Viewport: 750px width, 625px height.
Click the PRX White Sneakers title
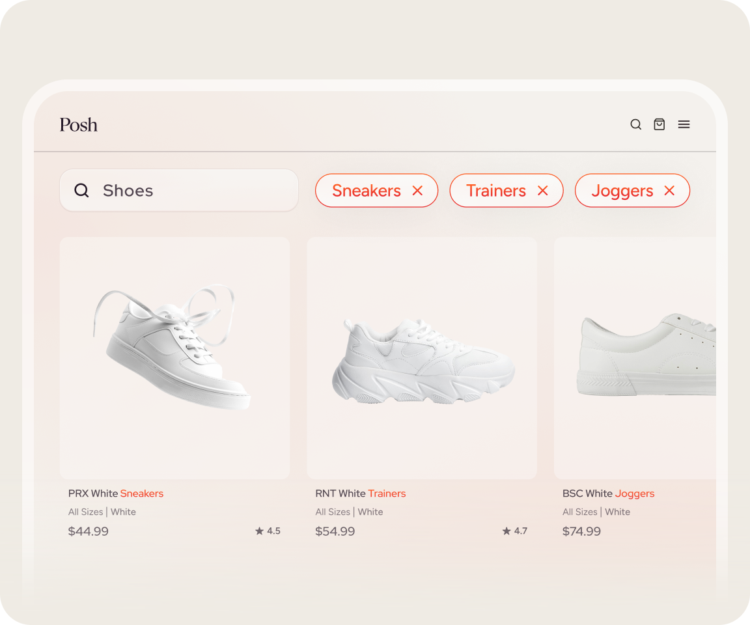click(x=116, y=493)
